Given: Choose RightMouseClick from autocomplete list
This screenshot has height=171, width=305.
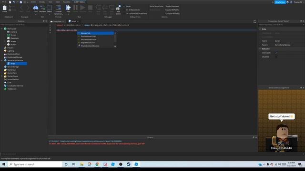Looking at the screenshot, I should pos(95,43).
